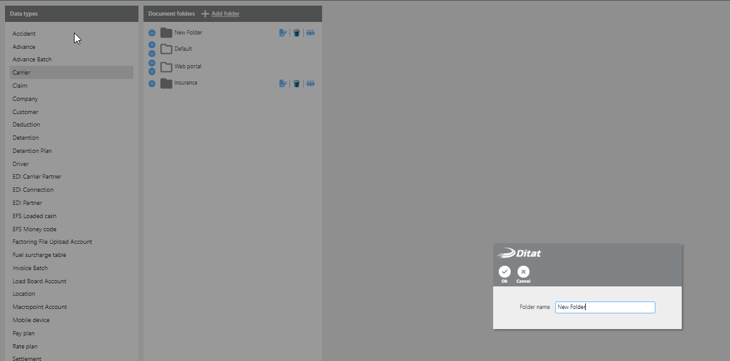Choose Driver from the Data types list

tap(21, 164)
